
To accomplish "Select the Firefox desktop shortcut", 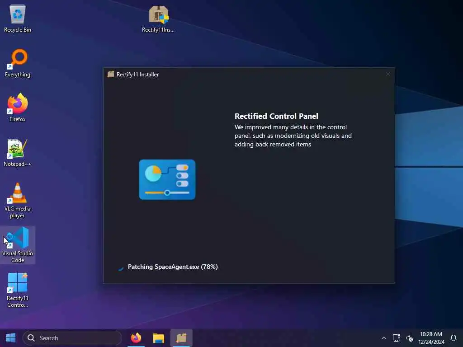I will [x=18, y=108].
